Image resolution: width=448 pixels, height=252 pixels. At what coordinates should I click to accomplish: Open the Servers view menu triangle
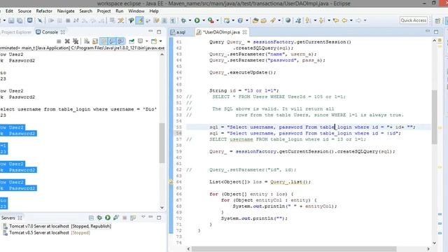click(x=143, y=217)
